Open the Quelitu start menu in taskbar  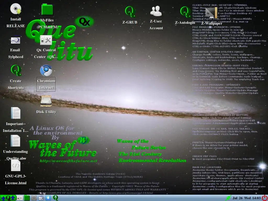[x=8, y=198]
